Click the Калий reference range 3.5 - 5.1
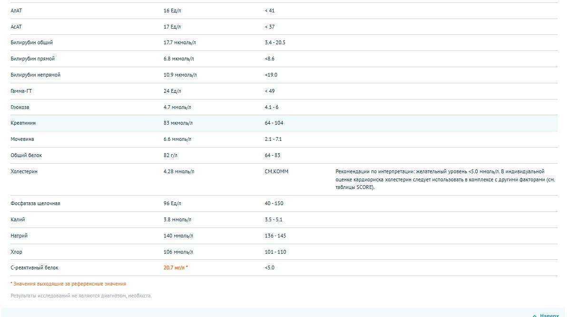Viewport: 570px width, 317px height. coord(274,220)
